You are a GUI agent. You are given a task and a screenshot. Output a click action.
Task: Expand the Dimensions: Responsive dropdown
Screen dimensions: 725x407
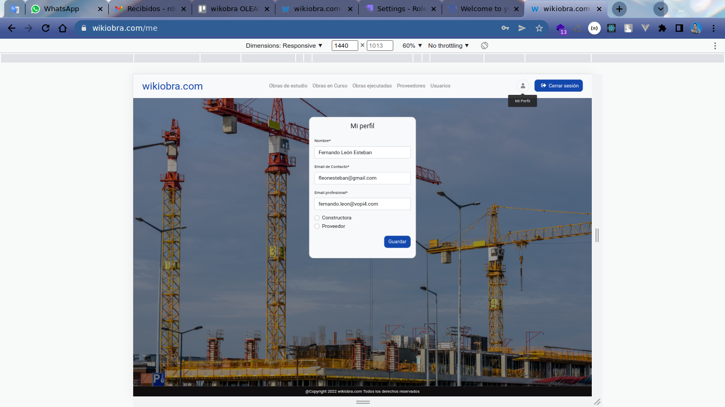[x=284, y=46]
